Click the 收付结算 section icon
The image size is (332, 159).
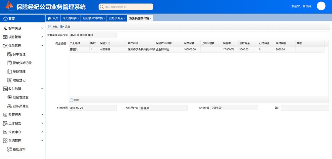[5, 89]
